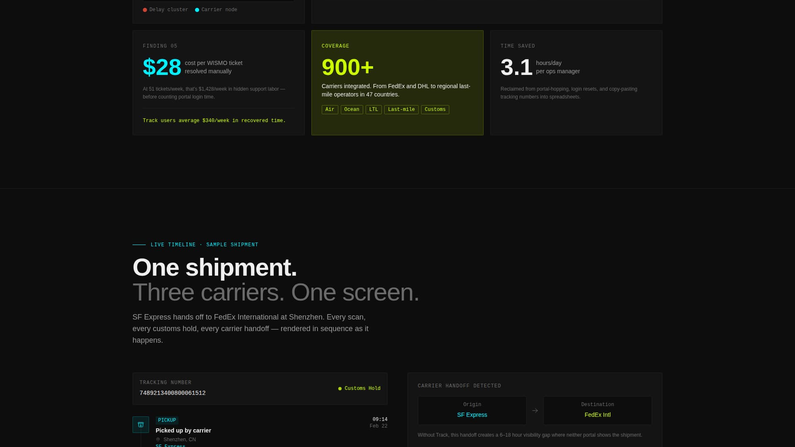
Task: Click the Shenzhen, CN location text
Action: click(x=180, y=440)
